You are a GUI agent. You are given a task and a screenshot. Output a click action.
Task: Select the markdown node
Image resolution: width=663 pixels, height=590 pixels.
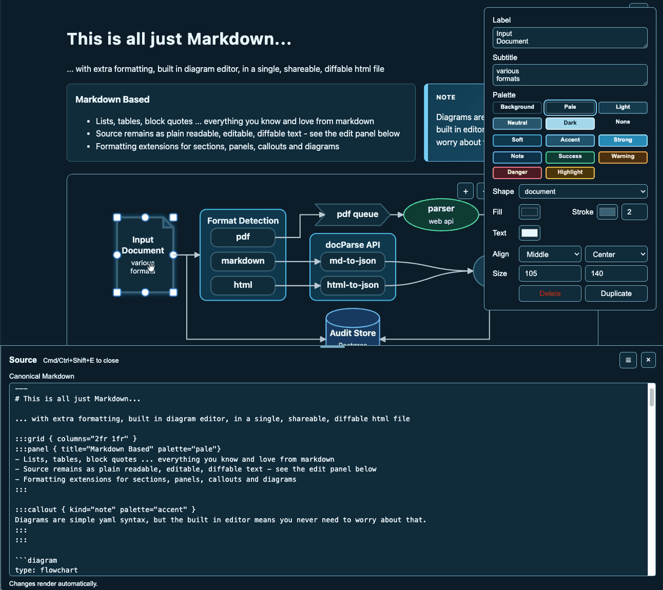243,261
